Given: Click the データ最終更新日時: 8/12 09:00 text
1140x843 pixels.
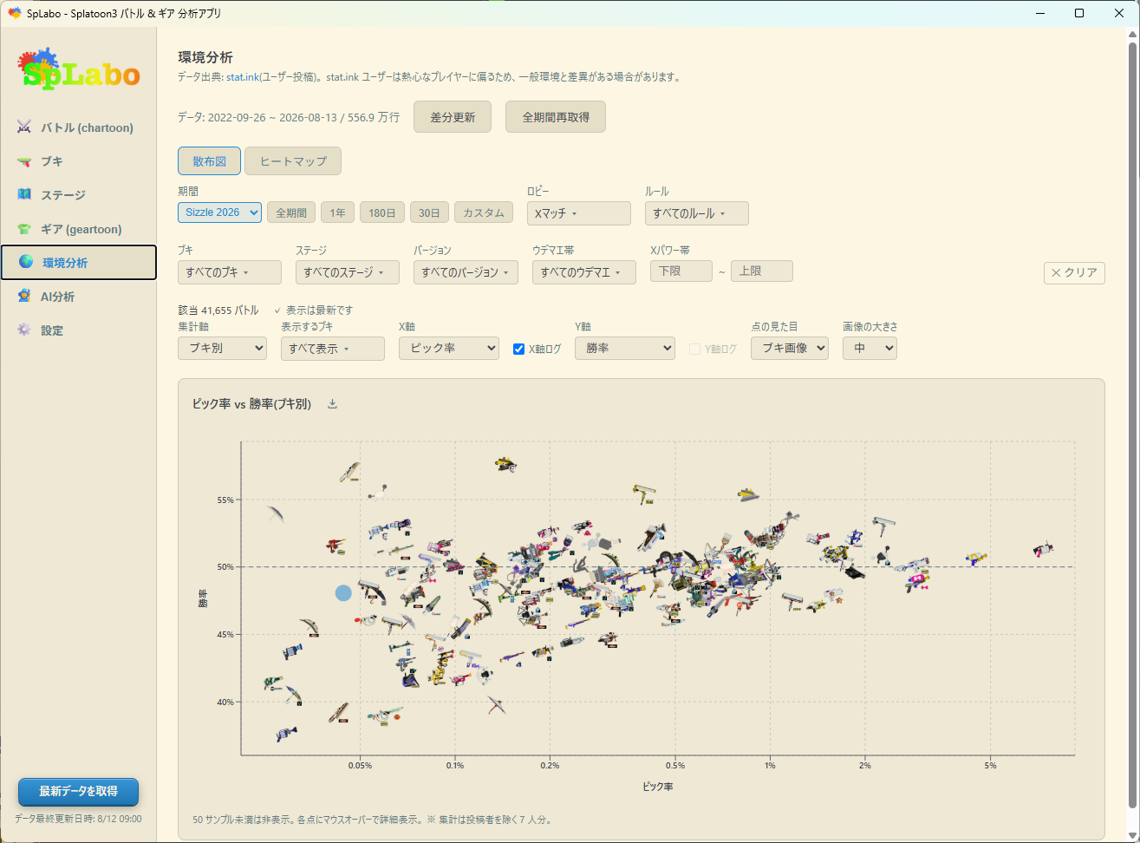Looking at the screenshot, I should (78, 819).
